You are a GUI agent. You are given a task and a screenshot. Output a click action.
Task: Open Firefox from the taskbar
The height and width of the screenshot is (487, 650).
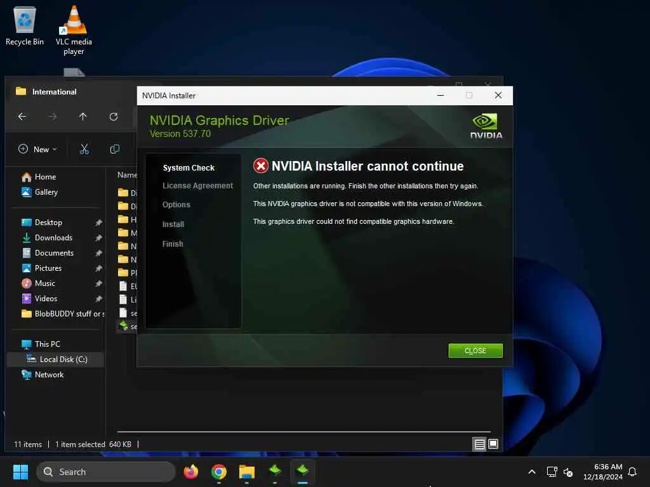(x=190, y=472)
